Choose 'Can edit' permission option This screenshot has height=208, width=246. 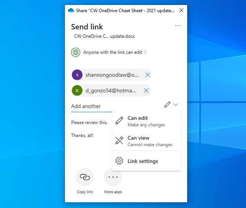147,121
